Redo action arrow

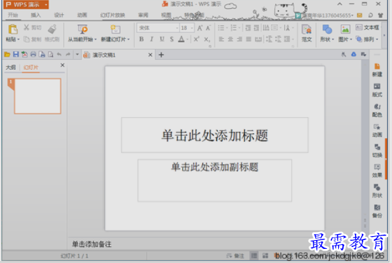pos(68,54)
